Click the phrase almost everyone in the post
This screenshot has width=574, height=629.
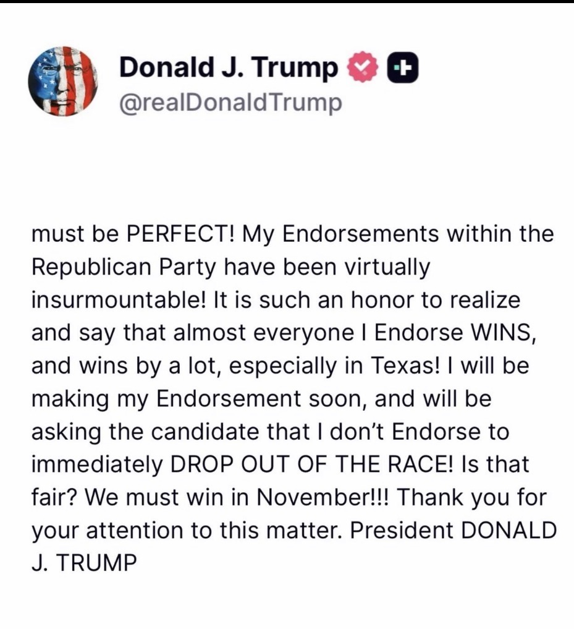(224, 333)
